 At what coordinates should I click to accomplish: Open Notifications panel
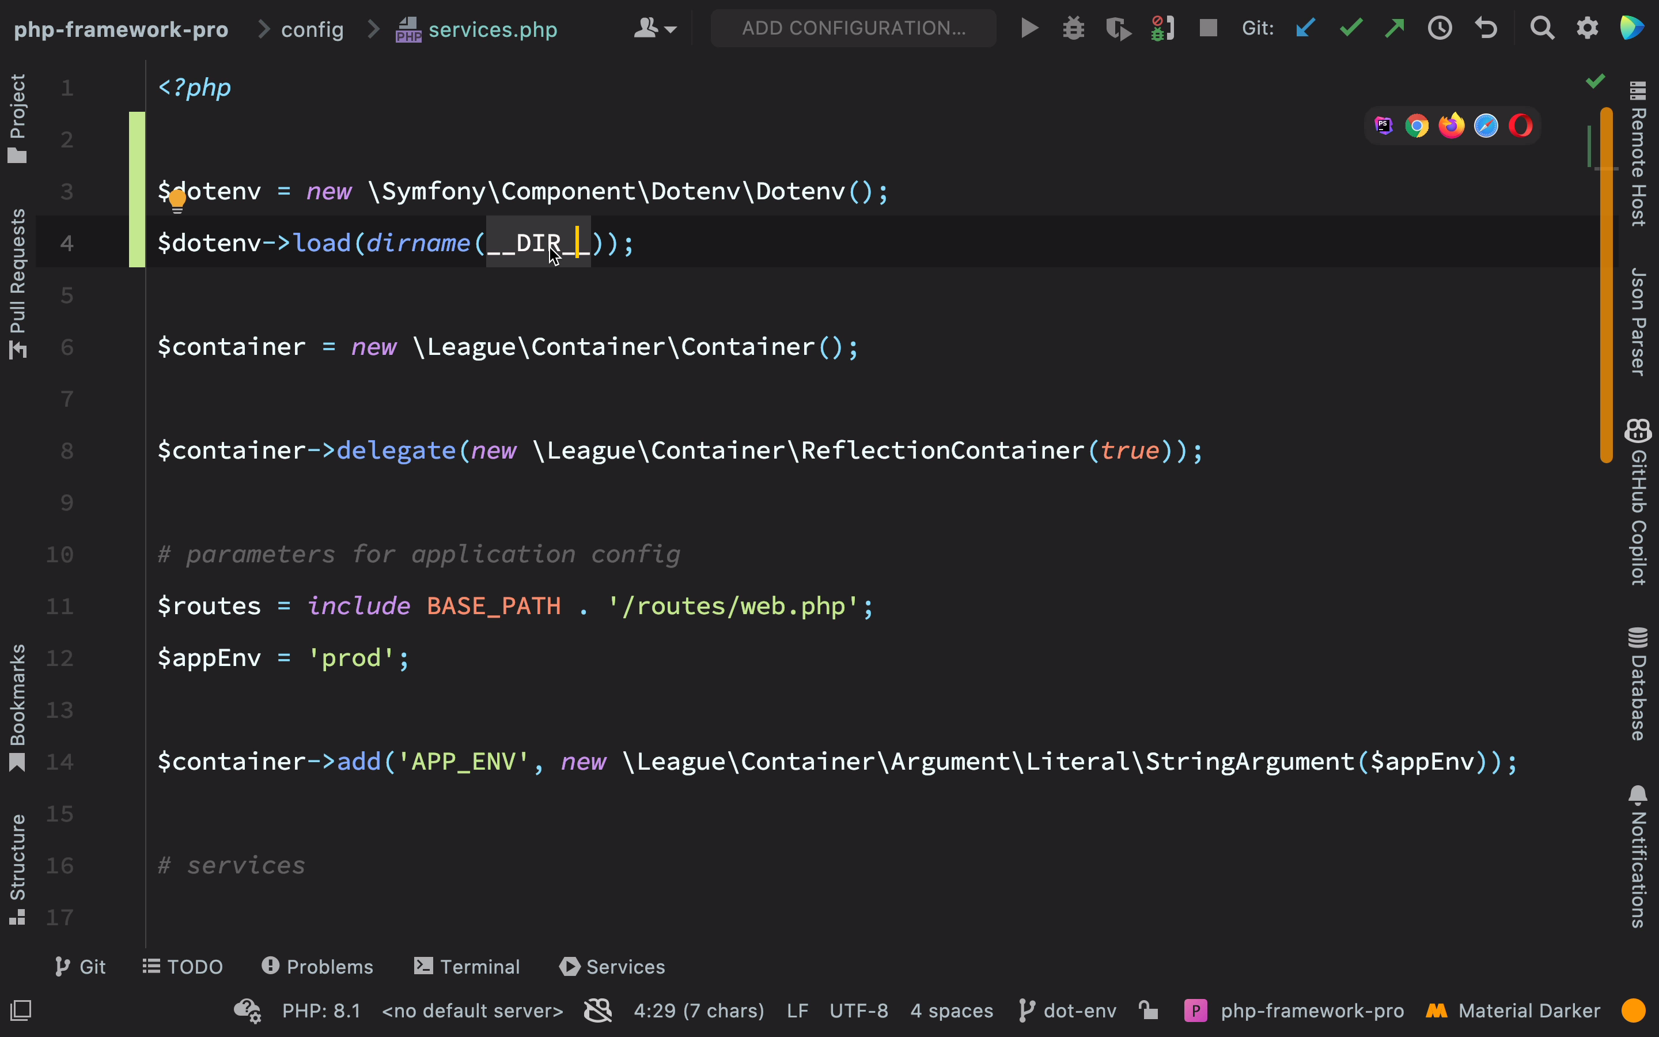tap(1638, 857)
